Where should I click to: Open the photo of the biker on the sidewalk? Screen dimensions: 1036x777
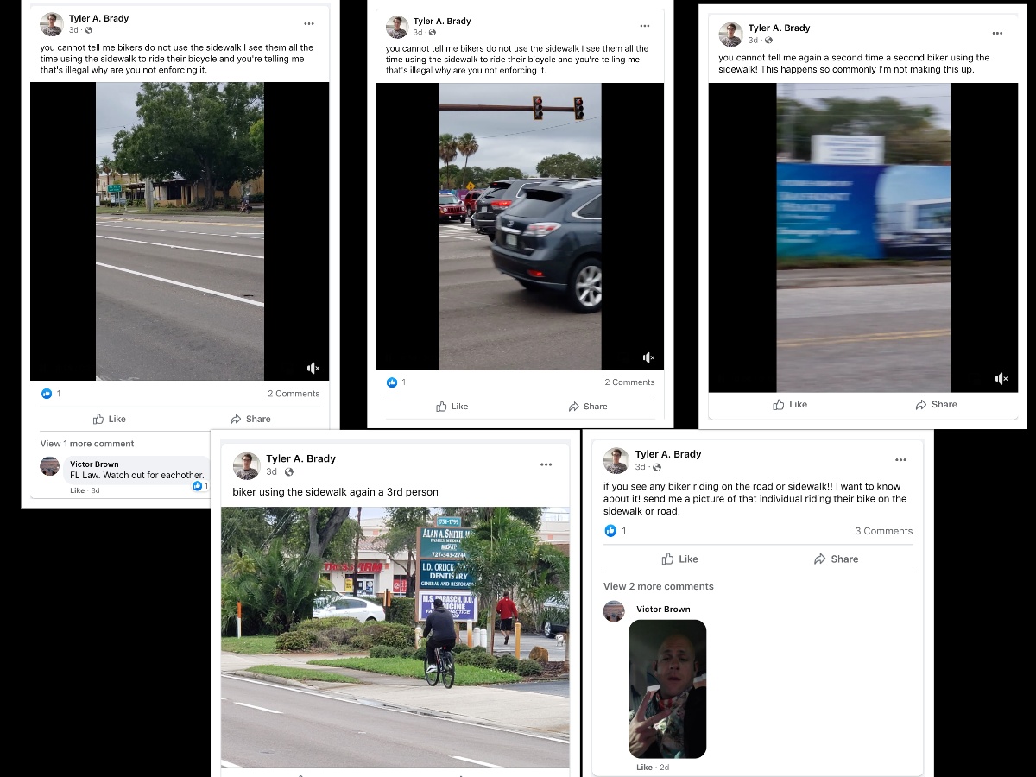[x=395, y=637]
